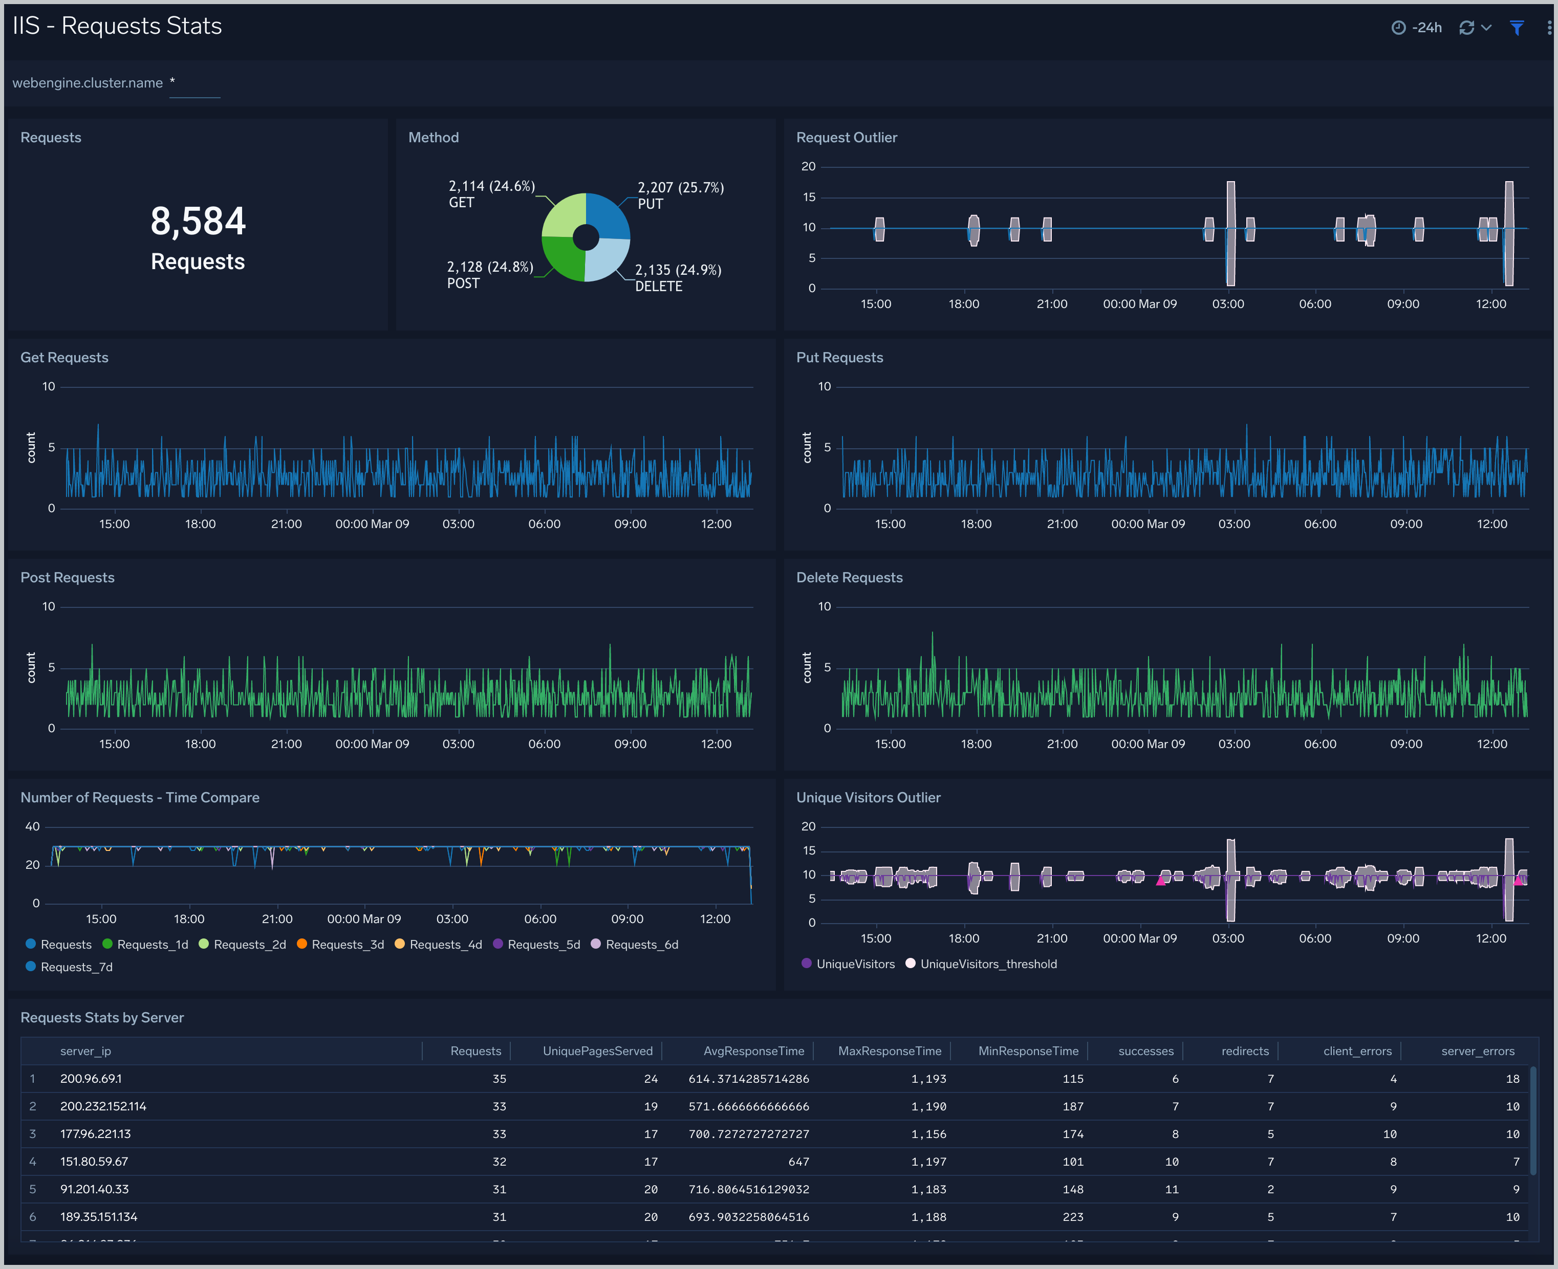Open the Request Outlier panel title

847,138
